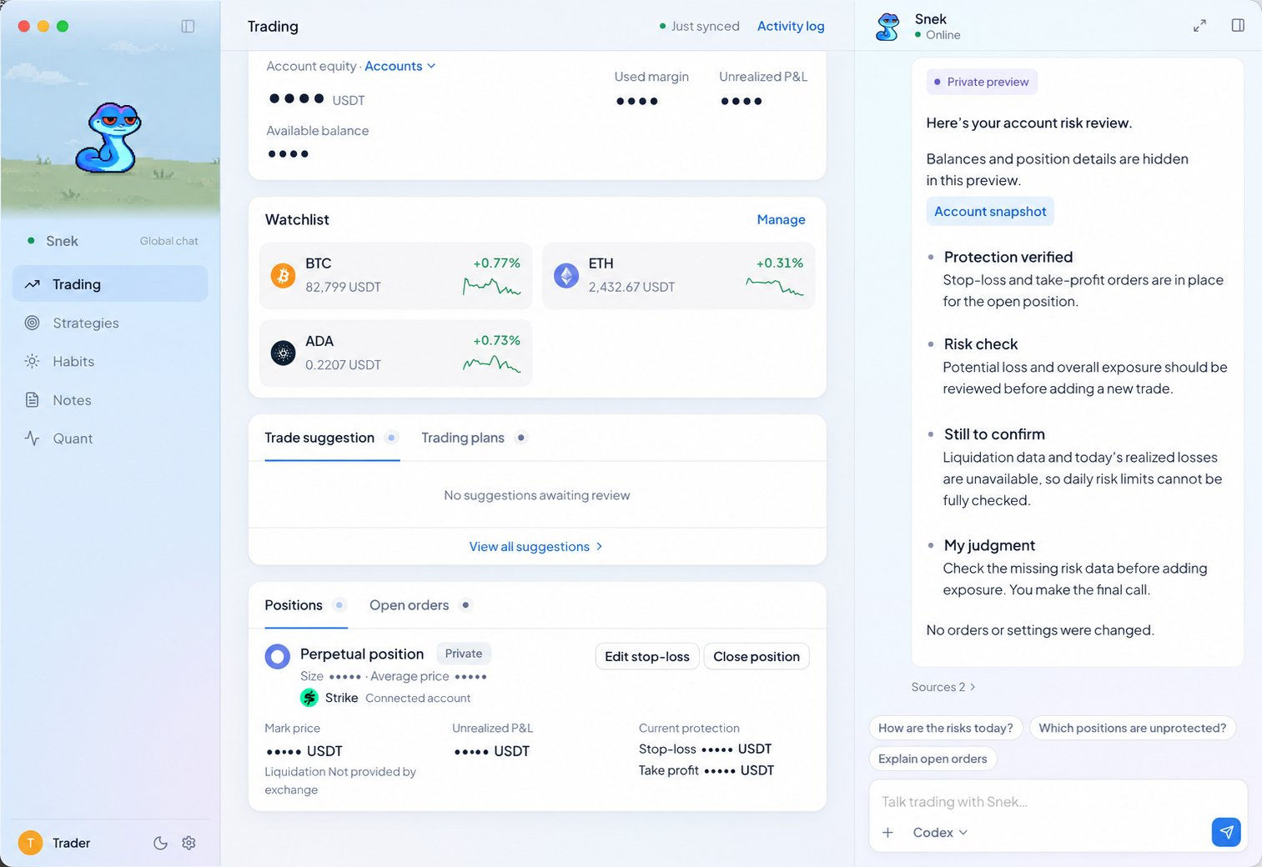Switch to Trading plans tab
This screenshot has height=867, width=1262.
point(473,438)
